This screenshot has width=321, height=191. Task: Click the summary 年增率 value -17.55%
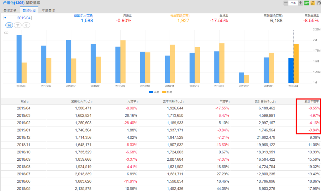[x=218, y=21]
